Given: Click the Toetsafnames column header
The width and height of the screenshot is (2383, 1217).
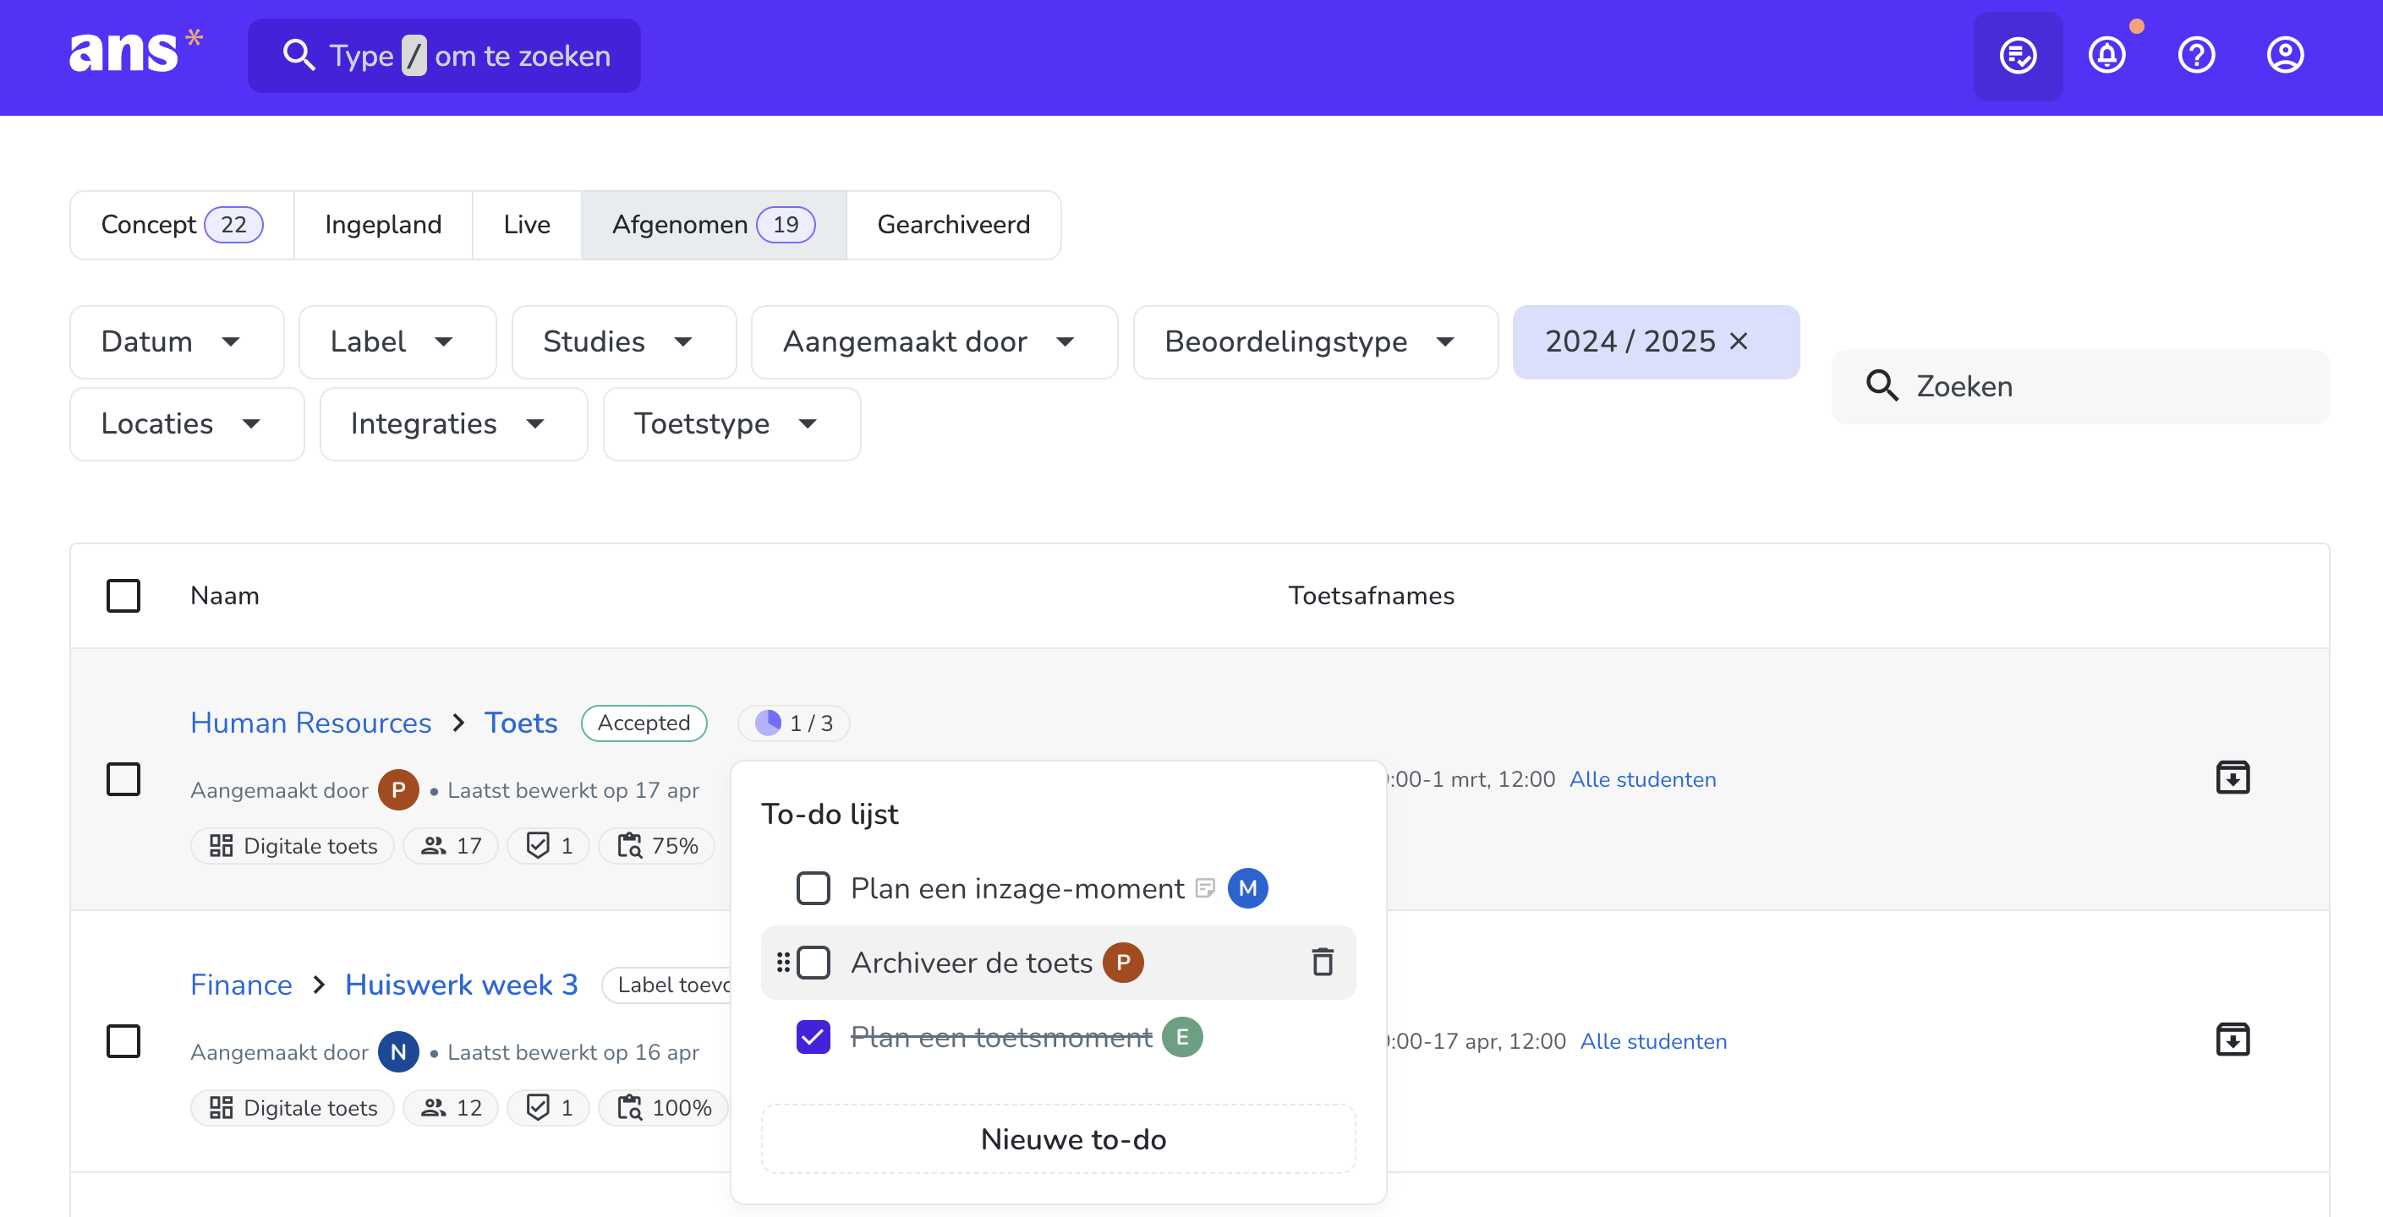Looking at the screenshot, I should [1371, 596].
